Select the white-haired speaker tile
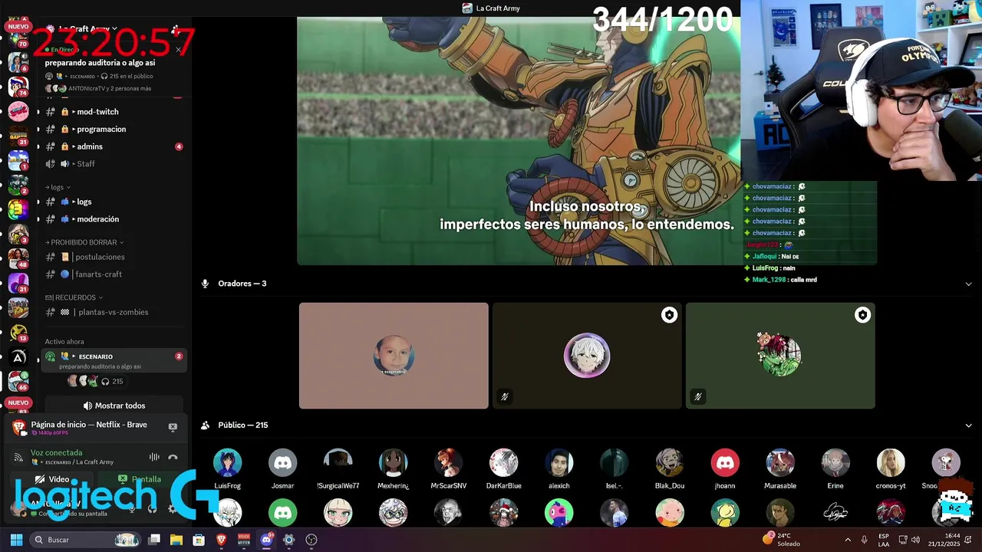This screenshot has width=982, height=552. 587,356
